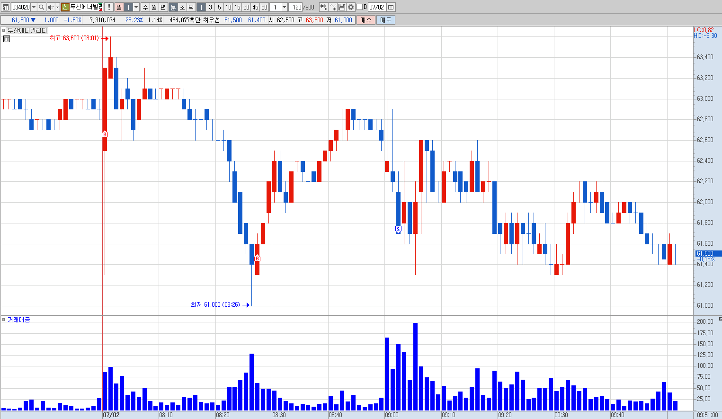Select the 분 (minute) chart period toggle
722x419 pixels.
(173, 7)
